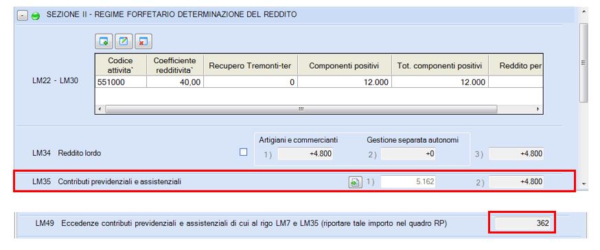The width and height of the screenshot is (600, 250).
Task: Click the LM22 - LM30 row label
Action: 56,82
